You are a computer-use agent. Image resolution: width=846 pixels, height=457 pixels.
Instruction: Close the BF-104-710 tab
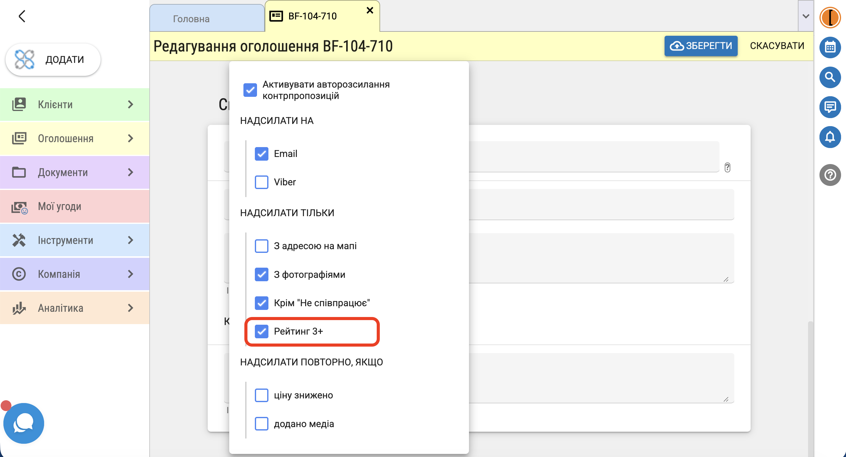[370, 10]
